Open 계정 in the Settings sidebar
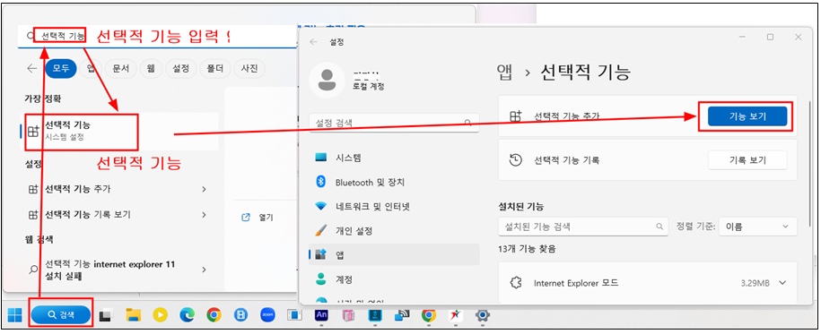Viewport: 821px width, 334px height. point(394,279)
